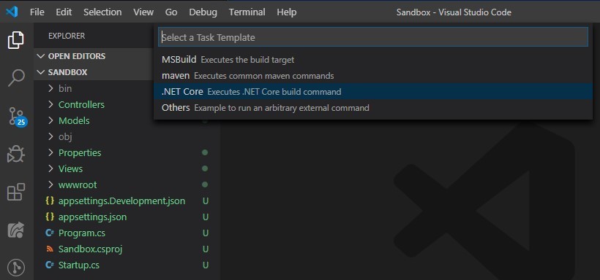Select the wwwroot folder name
The height and width of the screenshot is (280, 600).
[78, 184]
